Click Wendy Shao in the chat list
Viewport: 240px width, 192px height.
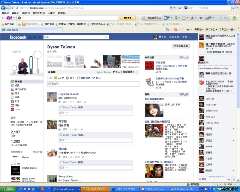(212, 123)
